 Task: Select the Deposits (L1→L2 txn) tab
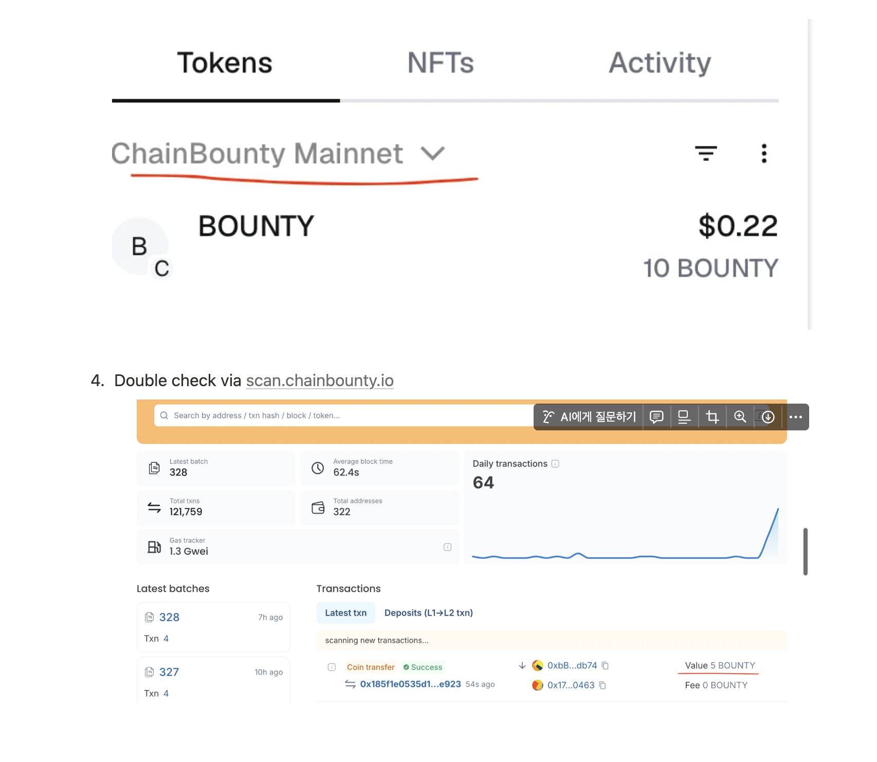429,613
